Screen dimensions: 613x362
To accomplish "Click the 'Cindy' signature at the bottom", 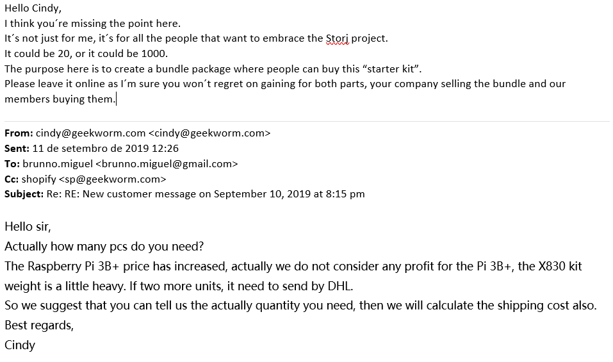I will [x=20, y=345].
